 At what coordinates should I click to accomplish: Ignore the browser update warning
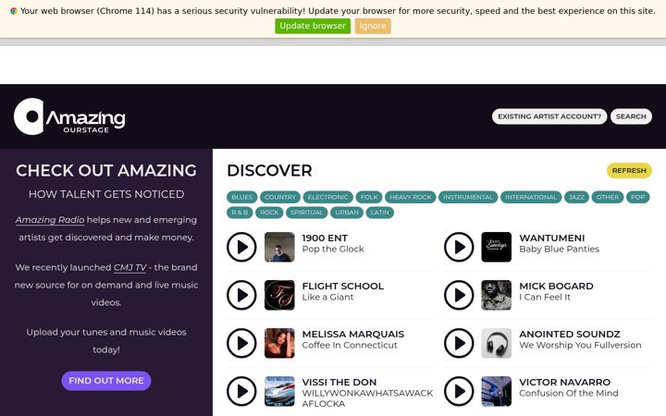[x=373, y=26]
